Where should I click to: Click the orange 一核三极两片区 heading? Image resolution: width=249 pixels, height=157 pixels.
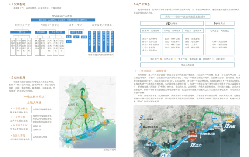(34, 96)
